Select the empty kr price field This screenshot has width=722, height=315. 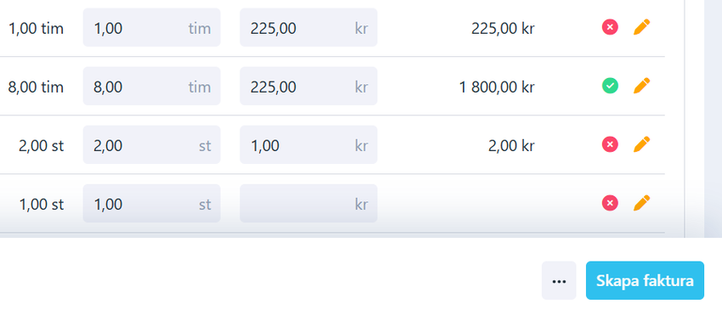coord(308,203)
